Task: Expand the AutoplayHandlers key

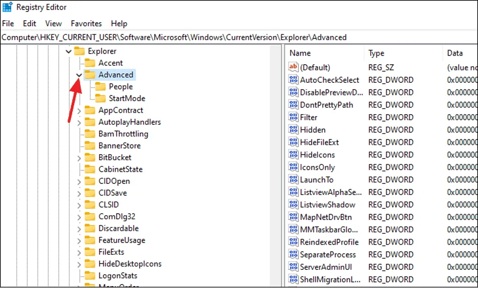Action: (79, 123)
